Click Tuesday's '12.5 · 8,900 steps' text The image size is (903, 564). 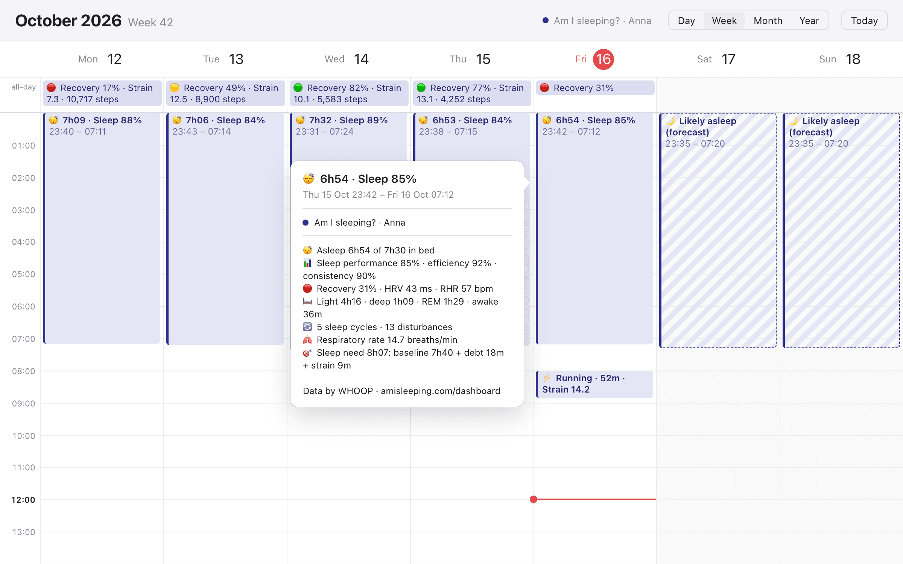(x=208, y=99)
